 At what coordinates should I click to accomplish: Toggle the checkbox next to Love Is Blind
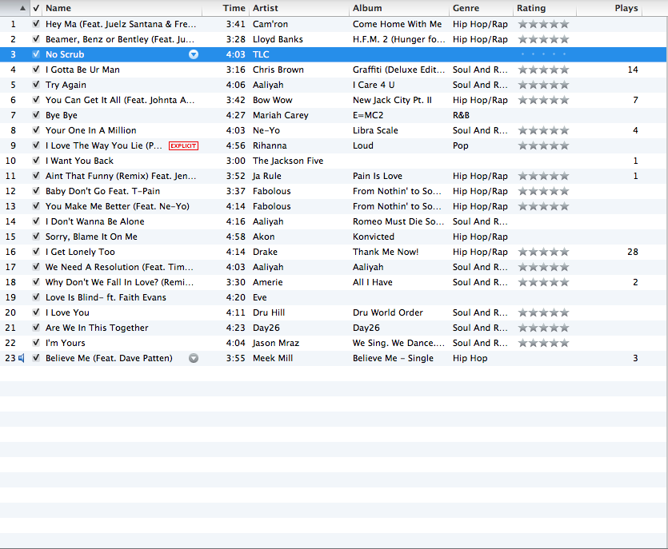[35, 297]
